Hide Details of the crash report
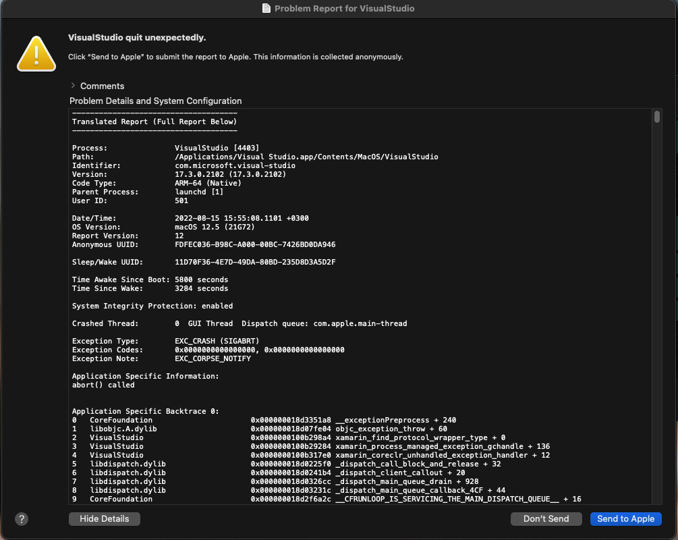Viewport: 678px width, 540px height. point(104,519)
